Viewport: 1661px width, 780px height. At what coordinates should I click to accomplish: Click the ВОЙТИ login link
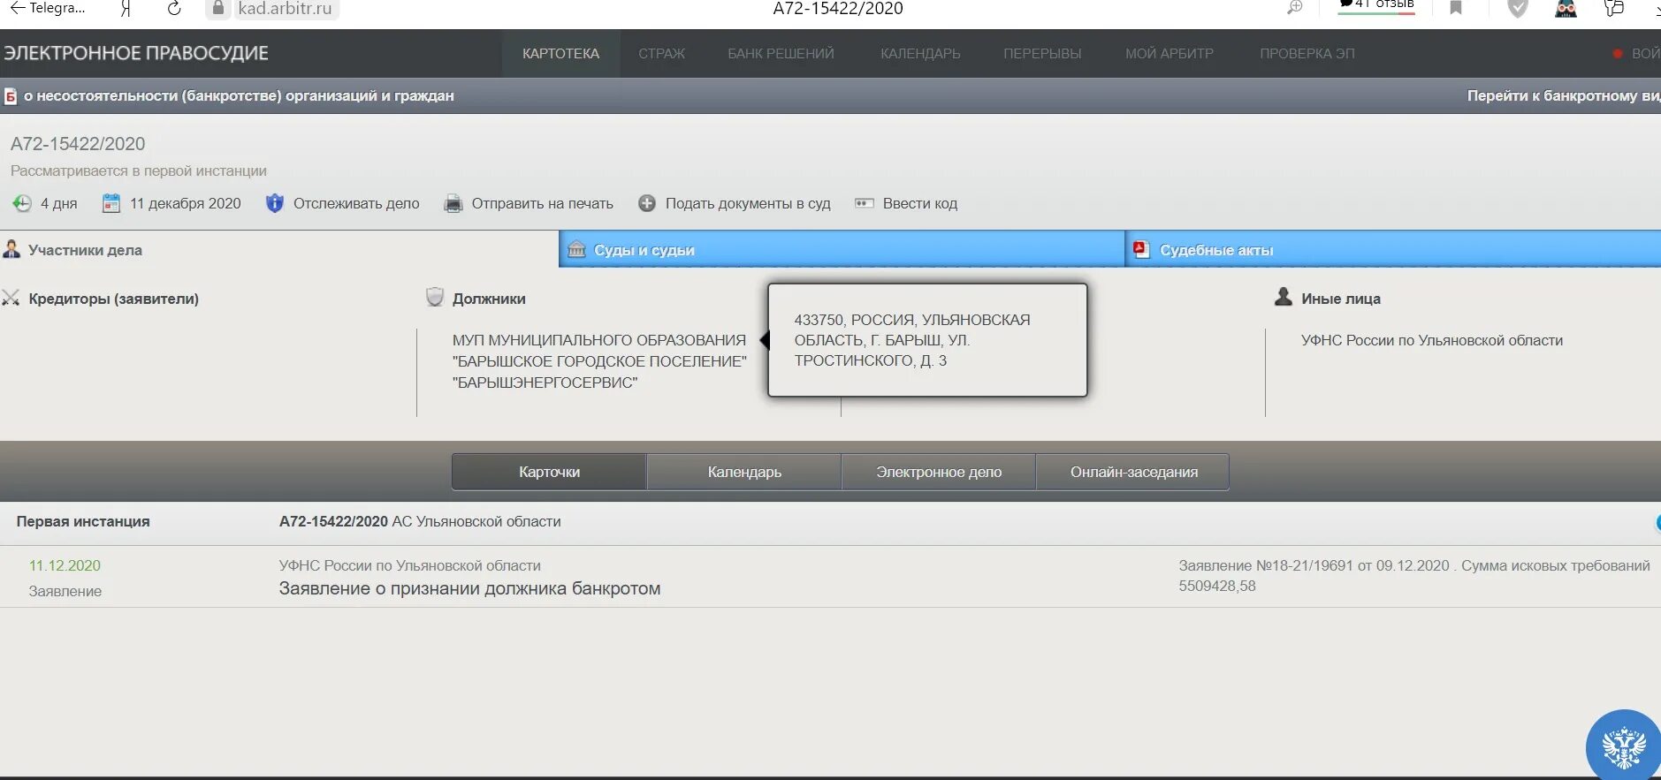[x=1645, y=53]
